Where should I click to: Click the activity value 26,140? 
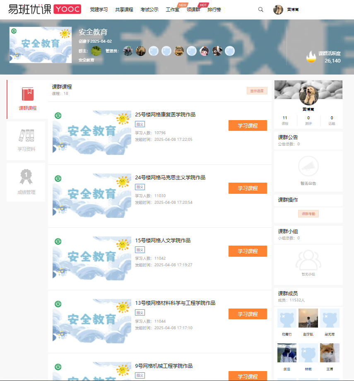[x=332, y=61]
